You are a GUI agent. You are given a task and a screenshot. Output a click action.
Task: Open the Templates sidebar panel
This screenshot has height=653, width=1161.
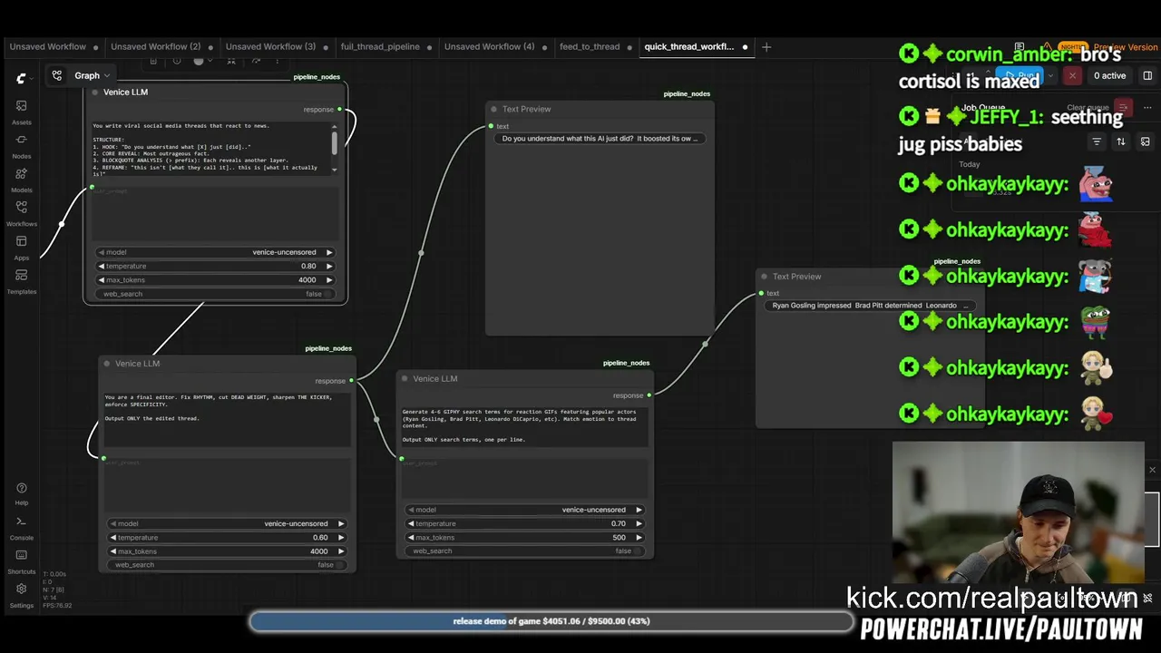coord(21,280)
